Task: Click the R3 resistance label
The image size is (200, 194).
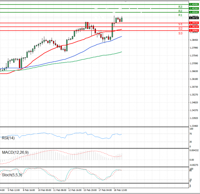Action: coord(180,7)
